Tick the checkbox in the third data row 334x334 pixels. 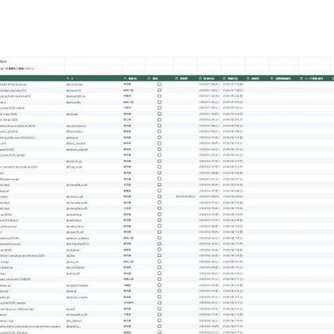click(x=159, y=96)
